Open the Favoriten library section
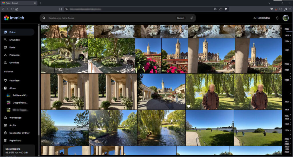 pyautogui.click(x=14, y=80)
